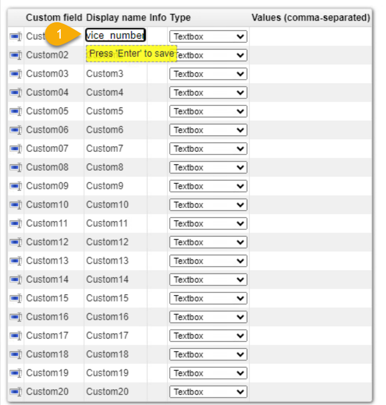Click the field icon in the first row

click(x=16, y=36)
